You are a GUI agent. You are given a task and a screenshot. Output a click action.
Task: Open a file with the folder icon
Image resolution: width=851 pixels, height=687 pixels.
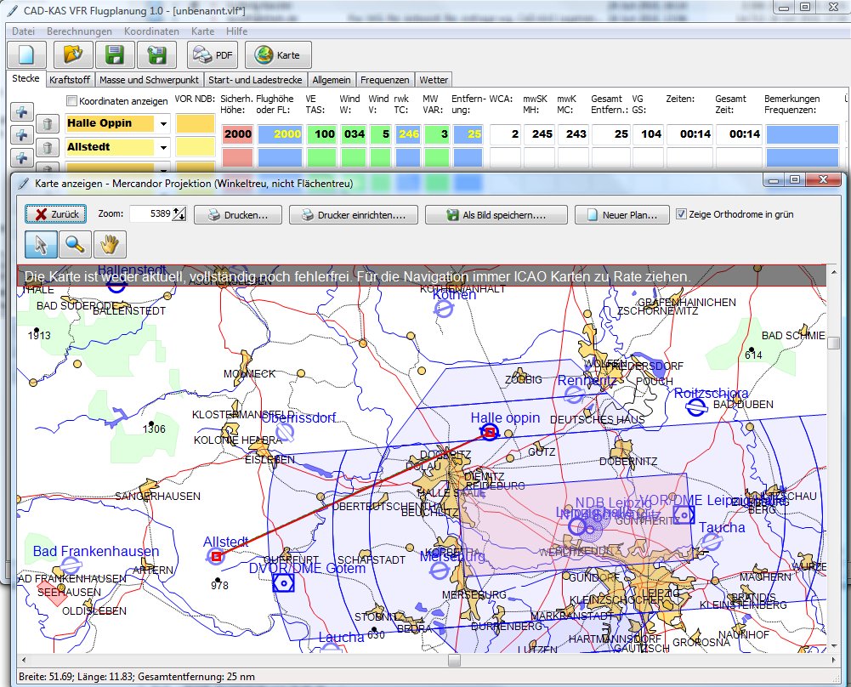pyautogui.click(x=73, y=54)
